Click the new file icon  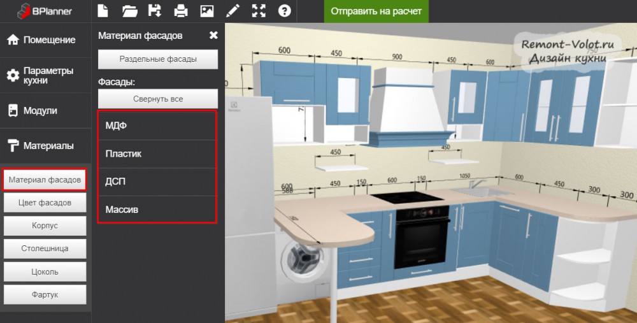click(x=103, y=11)
